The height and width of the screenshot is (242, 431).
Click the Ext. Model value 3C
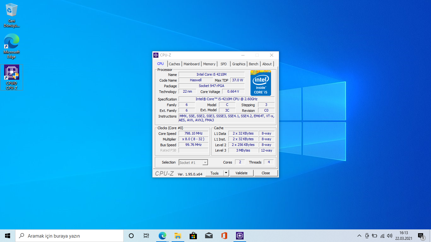tap(227, 110)
